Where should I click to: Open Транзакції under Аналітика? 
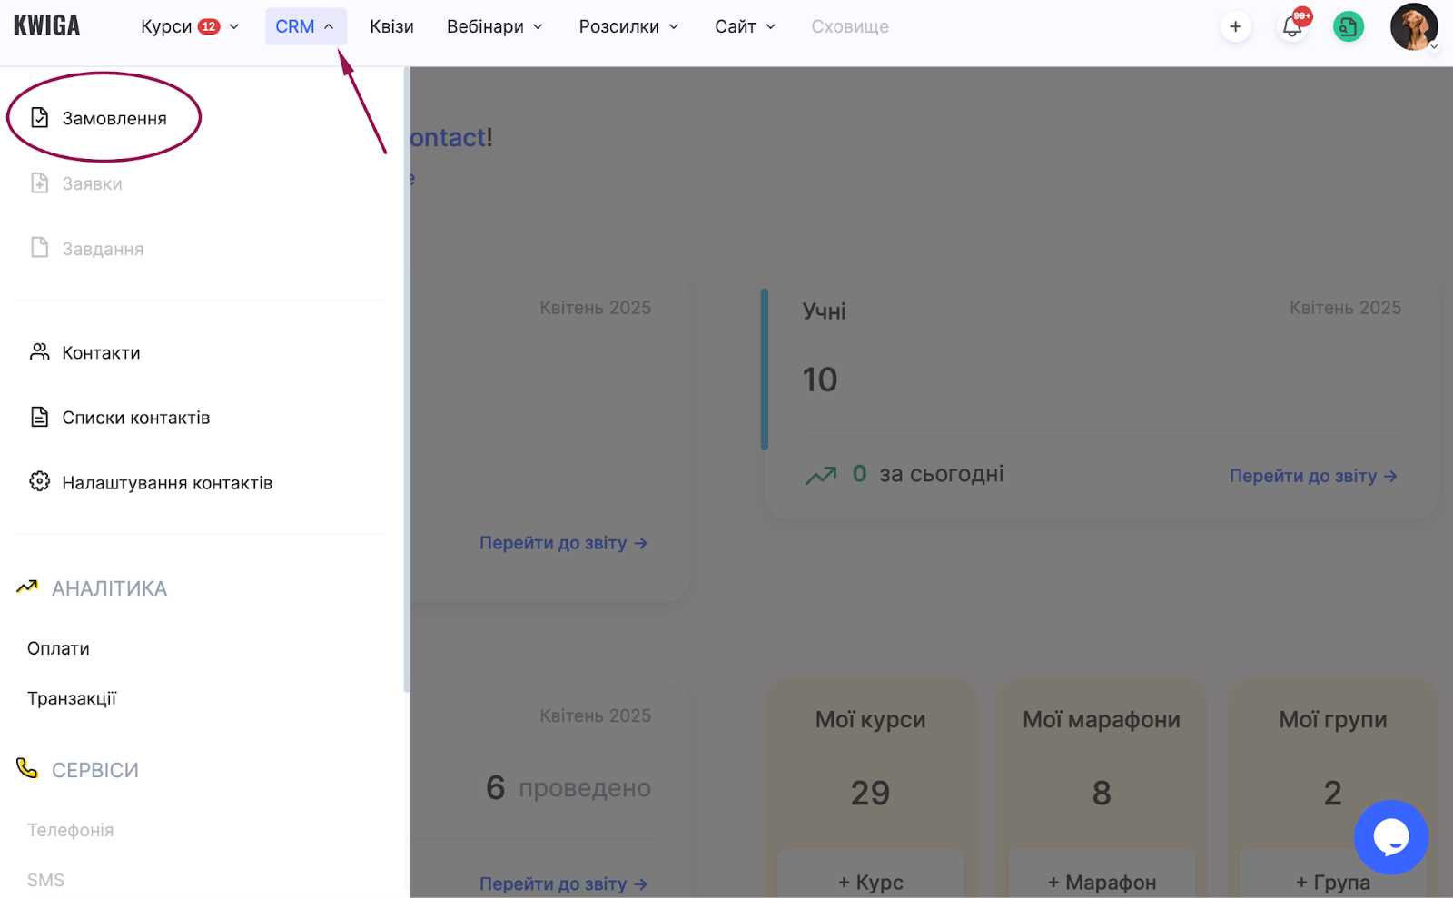(x=72, y=698)
